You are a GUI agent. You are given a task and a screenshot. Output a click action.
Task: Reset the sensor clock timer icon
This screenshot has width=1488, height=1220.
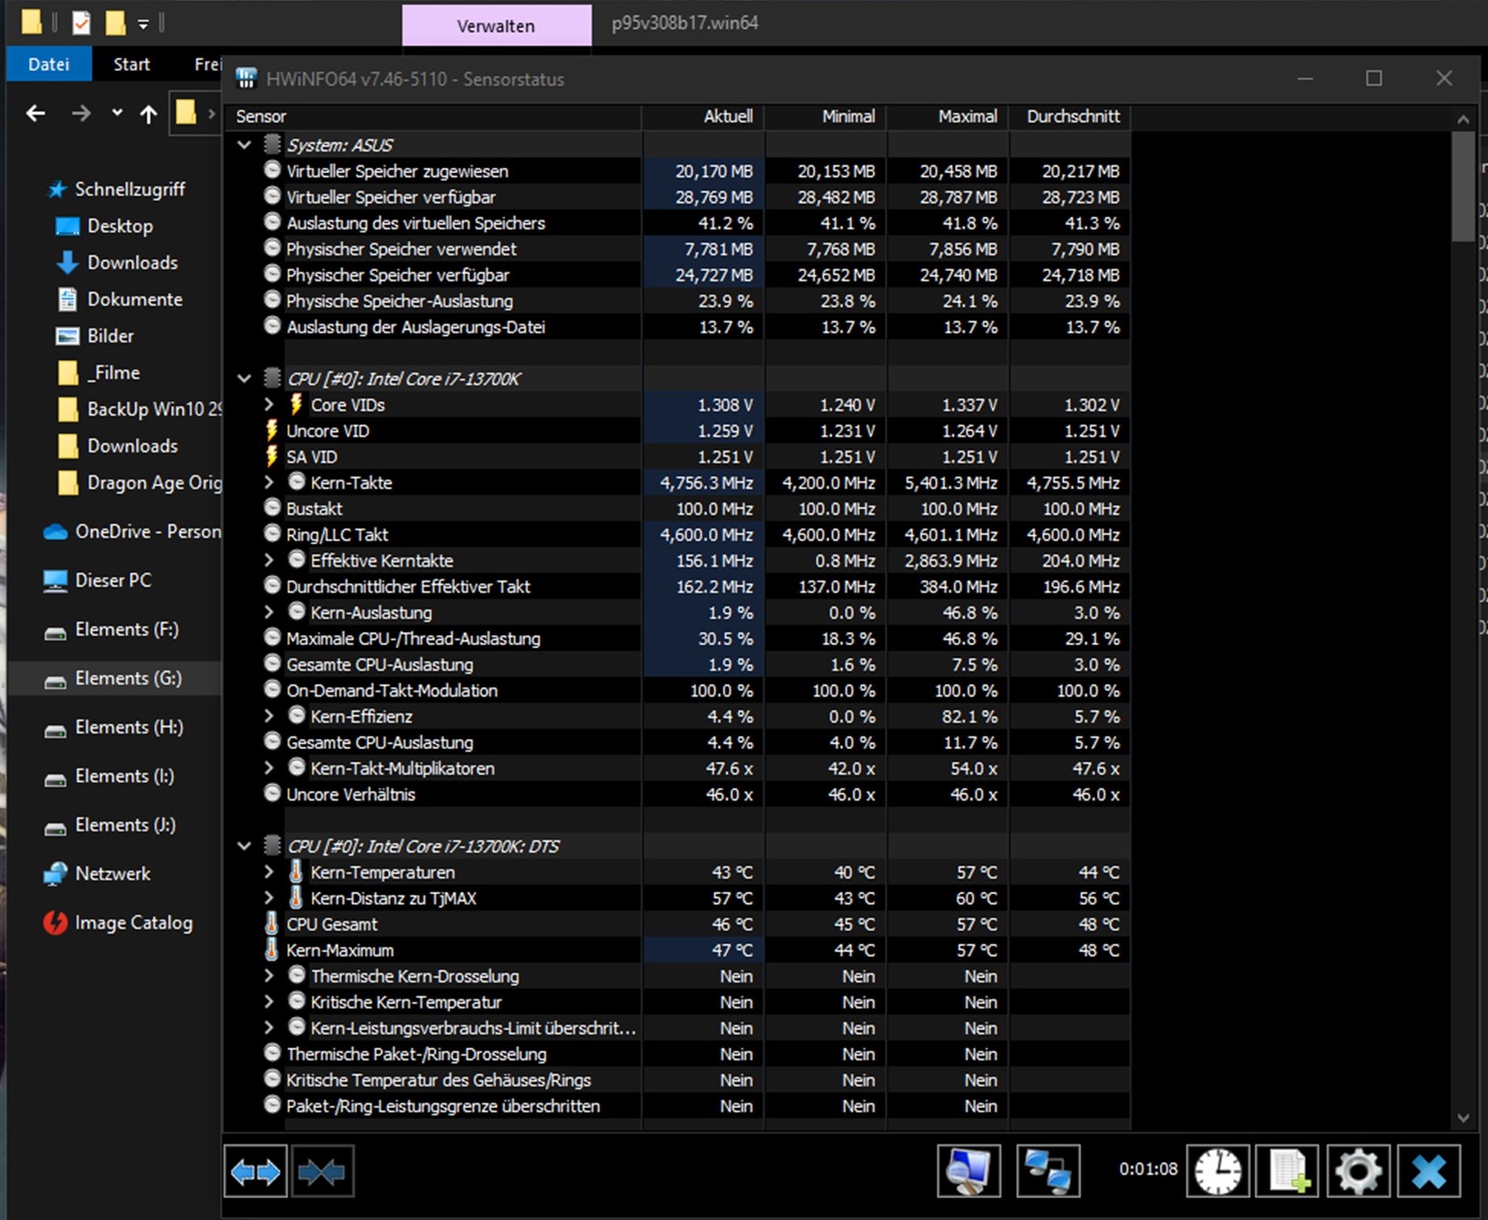point(1218,1171)
